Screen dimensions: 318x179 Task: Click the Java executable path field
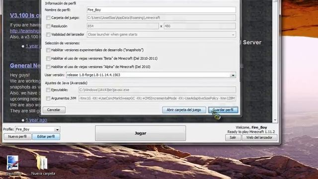[x=157, y=90]
